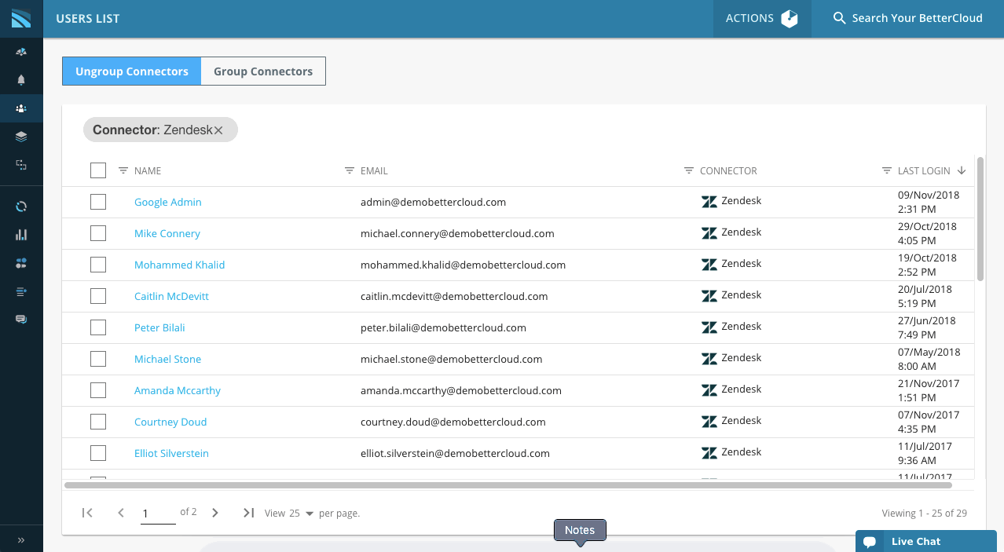1004x552 pixels.
Task: Click the stacked layers icon in sidebar
Action: click(21, 137)
